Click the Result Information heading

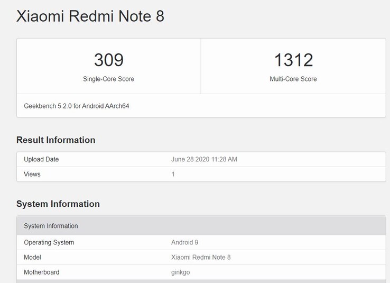coord(55,140)
